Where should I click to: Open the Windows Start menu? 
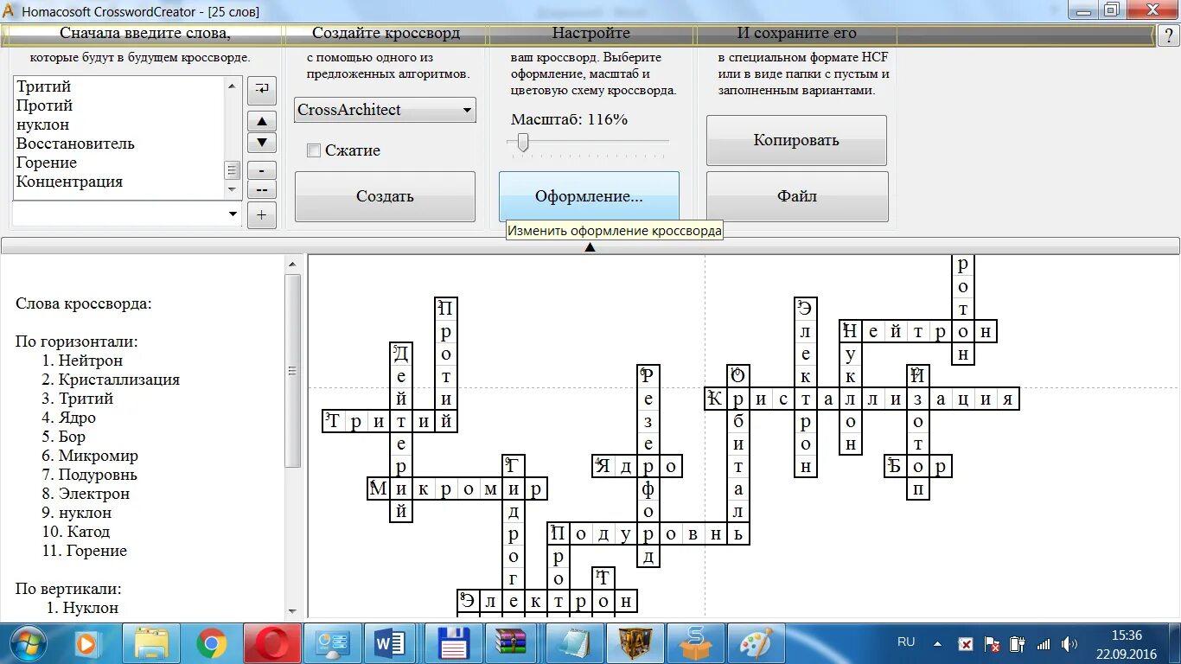pos(28,643)
